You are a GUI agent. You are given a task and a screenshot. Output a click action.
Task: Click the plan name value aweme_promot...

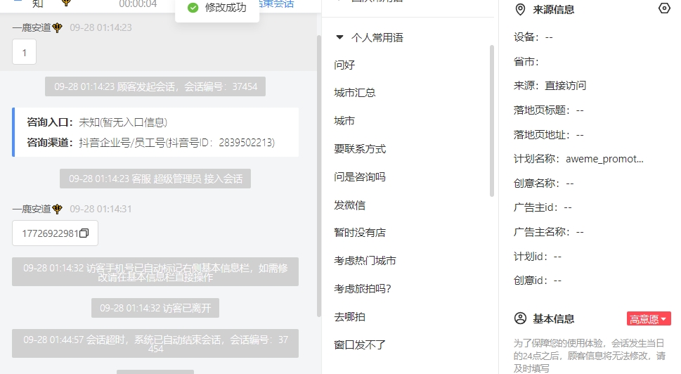click(604, 159)
